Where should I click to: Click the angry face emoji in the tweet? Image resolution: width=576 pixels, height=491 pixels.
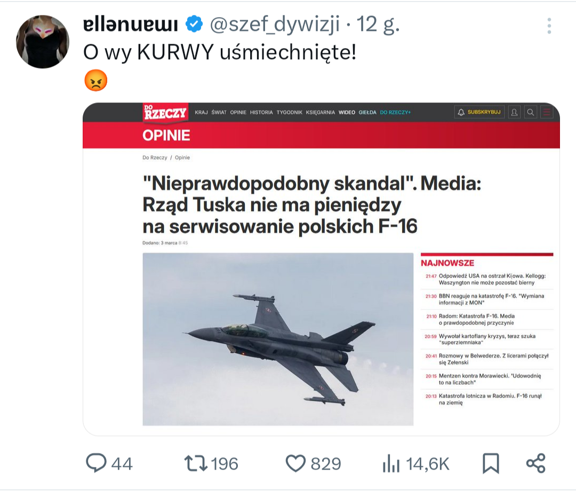pos(95,80)
